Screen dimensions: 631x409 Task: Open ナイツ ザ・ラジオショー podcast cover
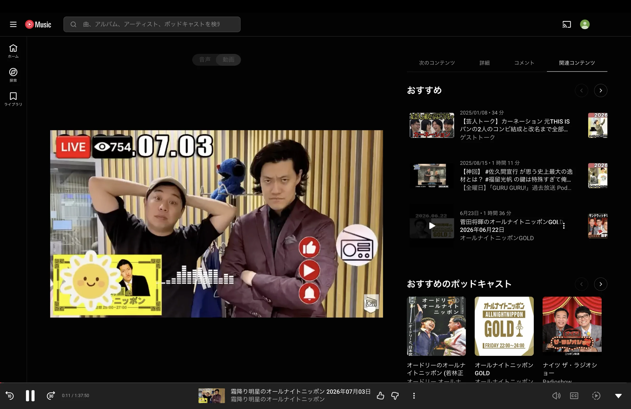click(572, 326)
